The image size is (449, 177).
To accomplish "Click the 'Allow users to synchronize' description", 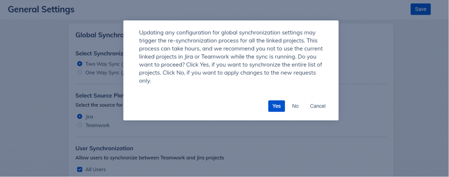I will click(x=150, y=158).
